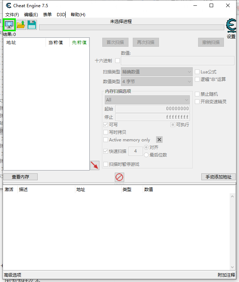Click Cheat Engine title bar icon
The image size is (239, 282).
click(9, 6)
